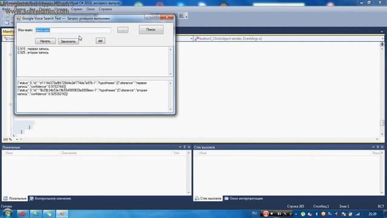Screen dimensions: 387x218
Task: Close the Локальные panel
Action: pyautogui.click(x=189, y=147)
